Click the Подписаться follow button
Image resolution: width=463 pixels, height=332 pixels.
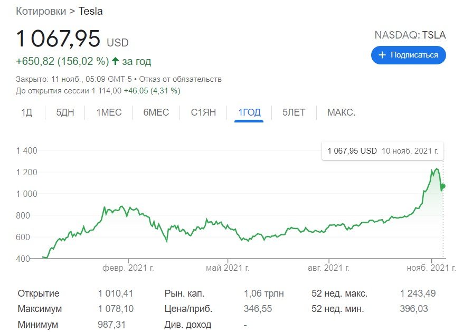408,55
